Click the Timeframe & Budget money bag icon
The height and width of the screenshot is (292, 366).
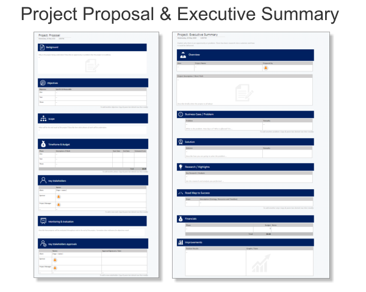point(43,144)
